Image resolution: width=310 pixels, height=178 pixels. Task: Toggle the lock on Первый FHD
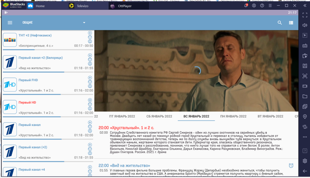pos(90,86)
